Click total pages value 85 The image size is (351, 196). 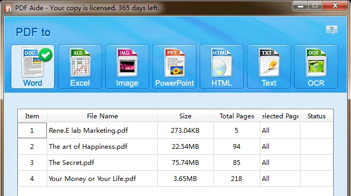point(237,162)
